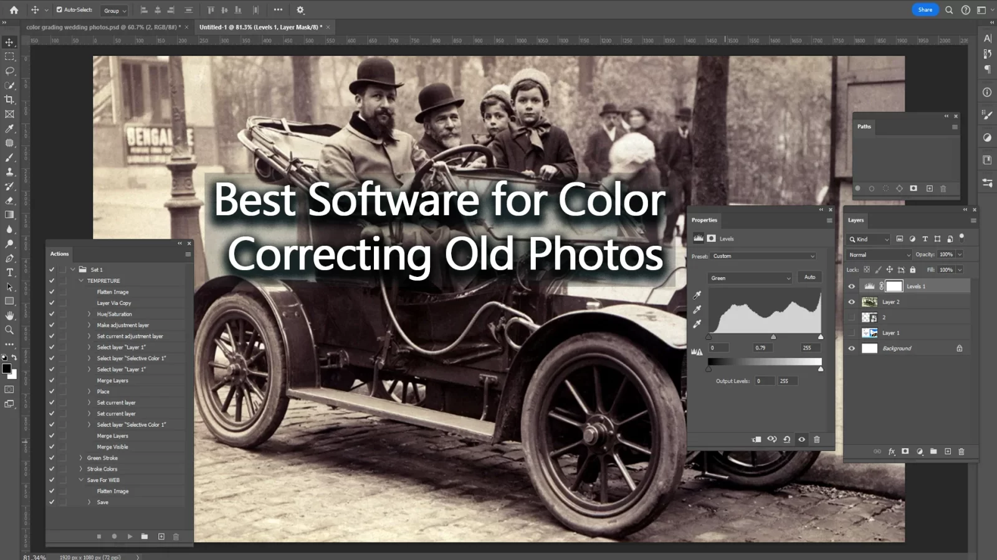Select the Merge Visible action step

112,447
